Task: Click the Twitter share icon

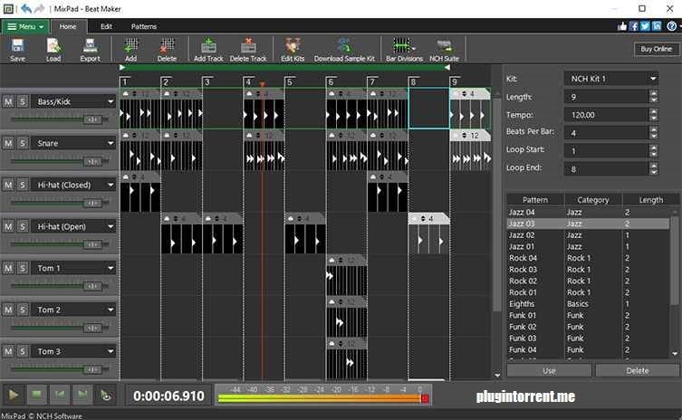Action: tap(645, 26)
